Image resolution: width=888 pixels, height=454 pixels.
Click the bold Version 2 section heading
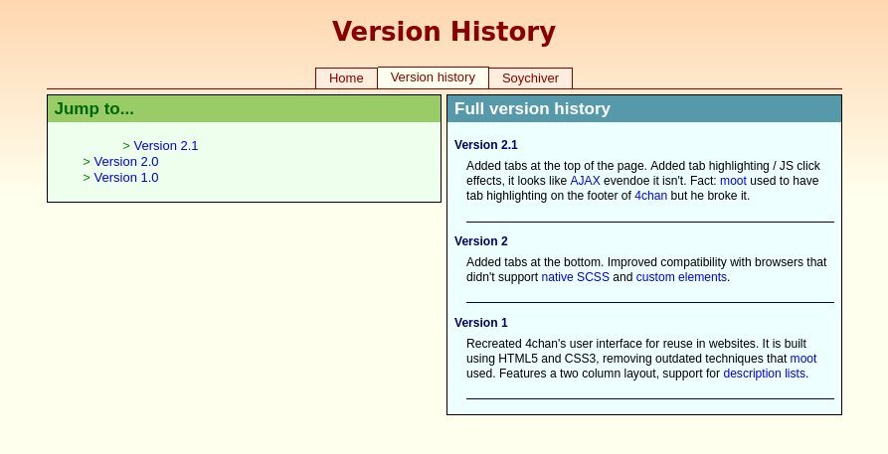[x=480, y=241]
